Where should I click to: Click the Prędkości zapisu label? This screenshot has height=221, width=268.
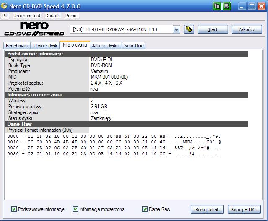point(26,83)
